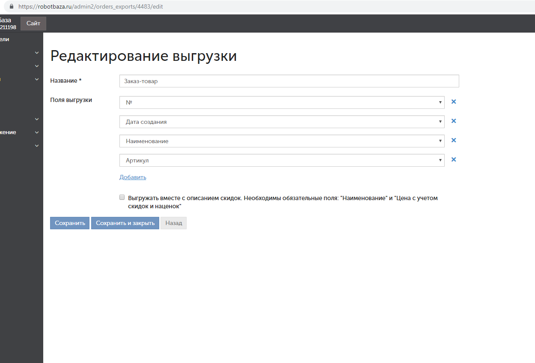Click the lock icon in the address bar
The width and height of the screenshot is (535, 363).
(x=11, y=7)
